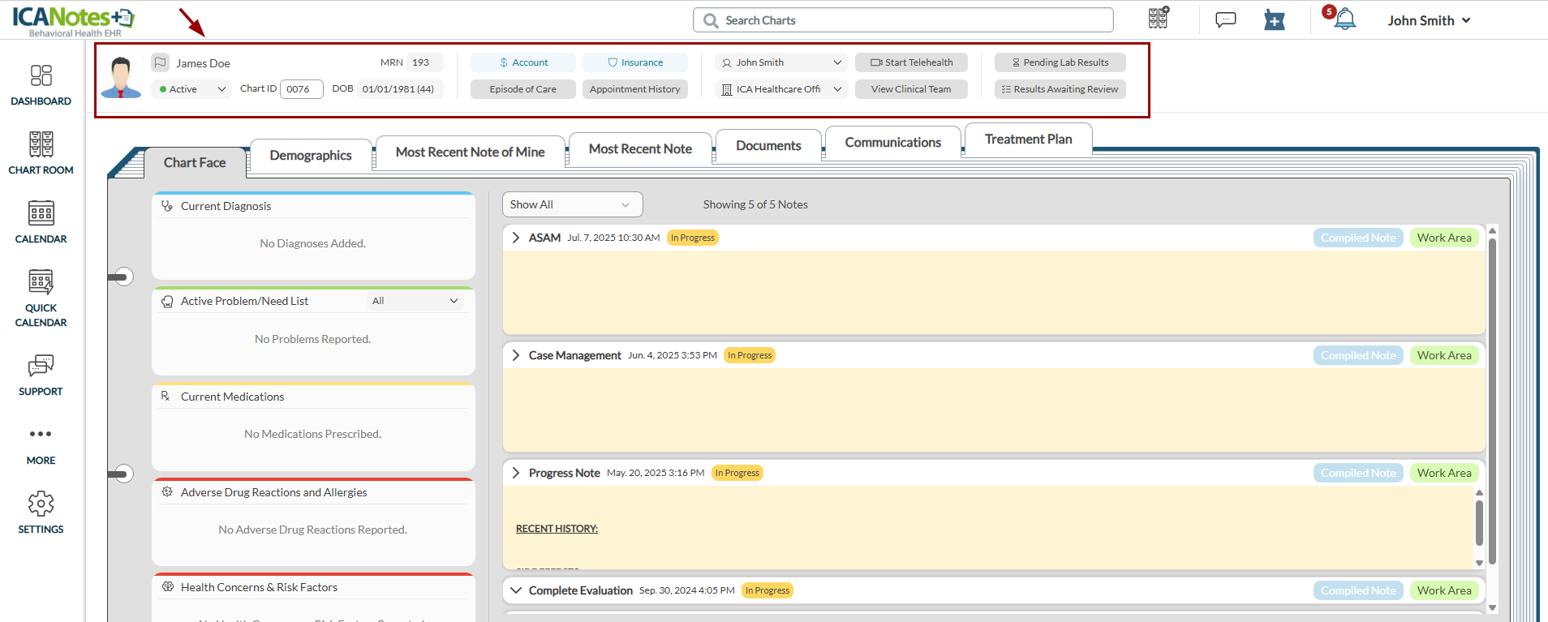Open the Communications tab
The height and width of the screenshot is (622, 1548).
(893, 142)
